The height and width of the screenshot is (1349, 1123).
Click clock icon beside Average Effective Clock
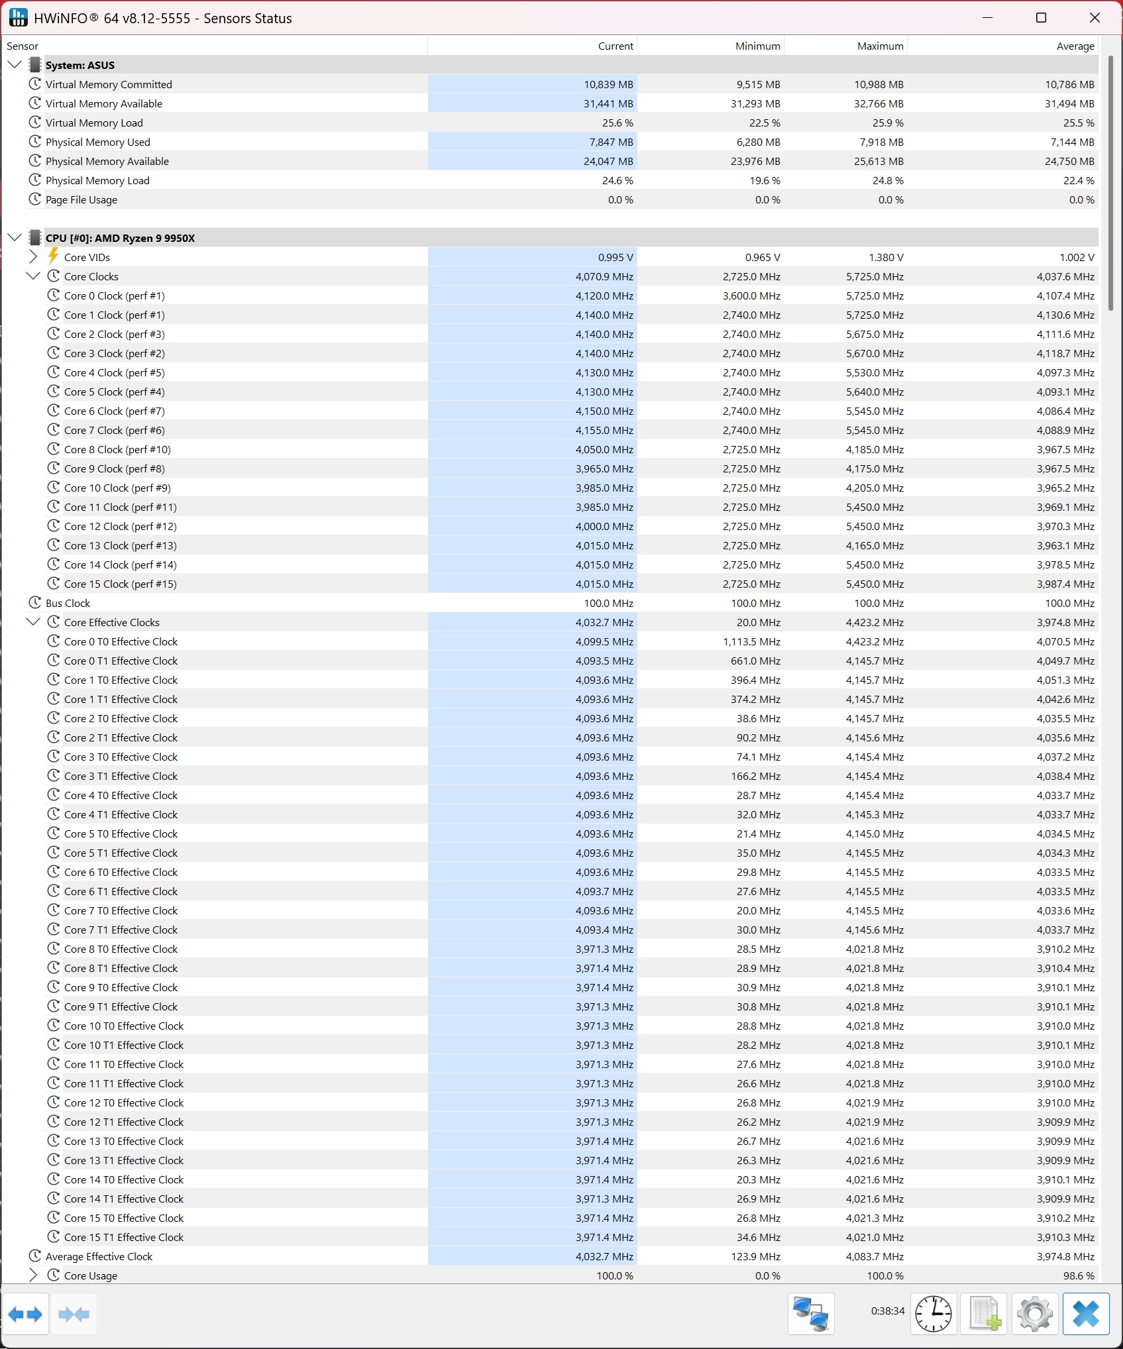click(x=35, y=1256)
